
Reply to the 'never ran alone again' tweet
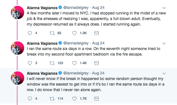30,99
